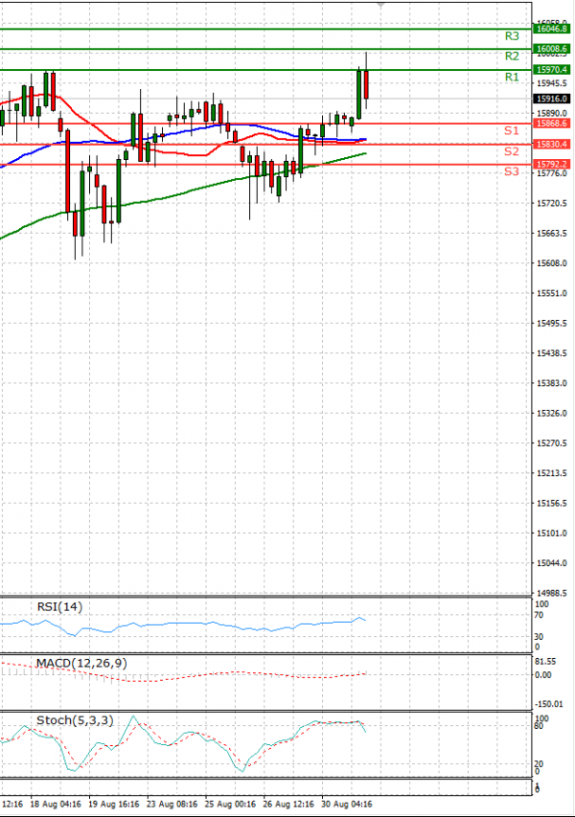
Task: Click the 15438.5 price scale value
Action: tap(552, 353)
